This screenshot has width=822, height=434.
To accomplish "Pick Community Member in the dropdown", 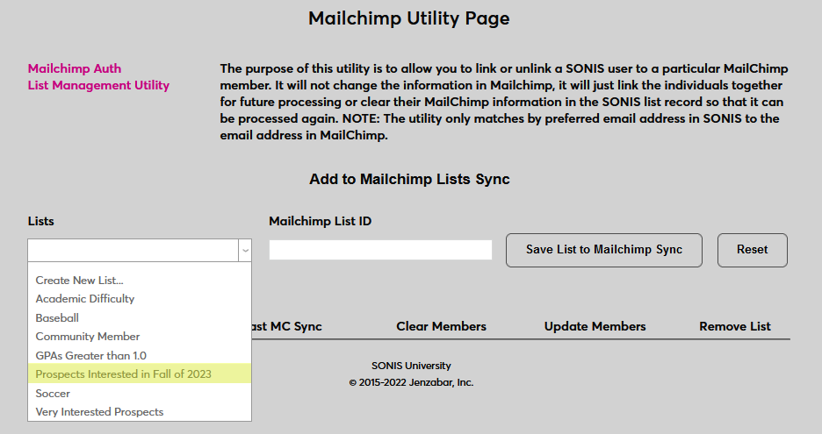I will coord(140,337).
